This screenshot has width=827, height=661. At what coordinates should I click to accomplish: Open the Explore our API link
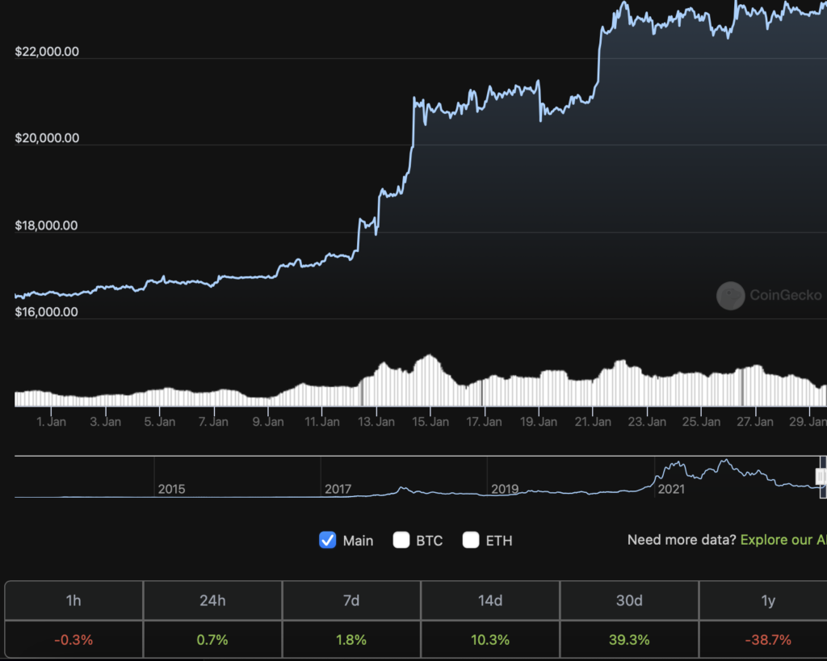(x=783, y=540)
